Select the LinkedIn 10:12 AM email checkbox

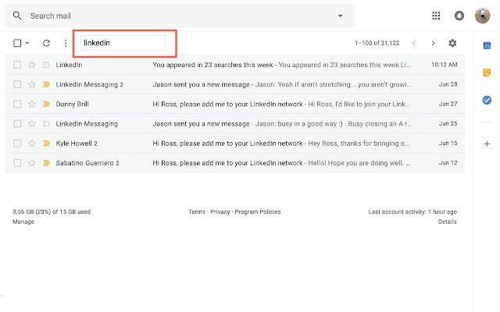[x=17, y=65]
